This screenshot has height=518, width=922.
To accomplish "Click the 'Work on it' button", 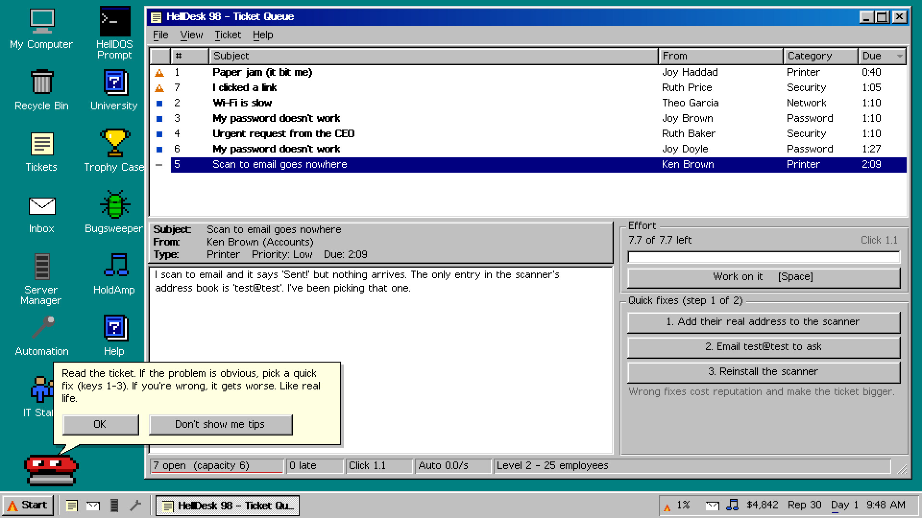I will [x=764, y=277].
